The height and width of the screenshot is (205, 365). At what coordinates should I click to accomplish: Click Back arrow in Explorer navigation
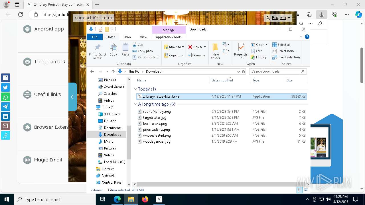92,71
